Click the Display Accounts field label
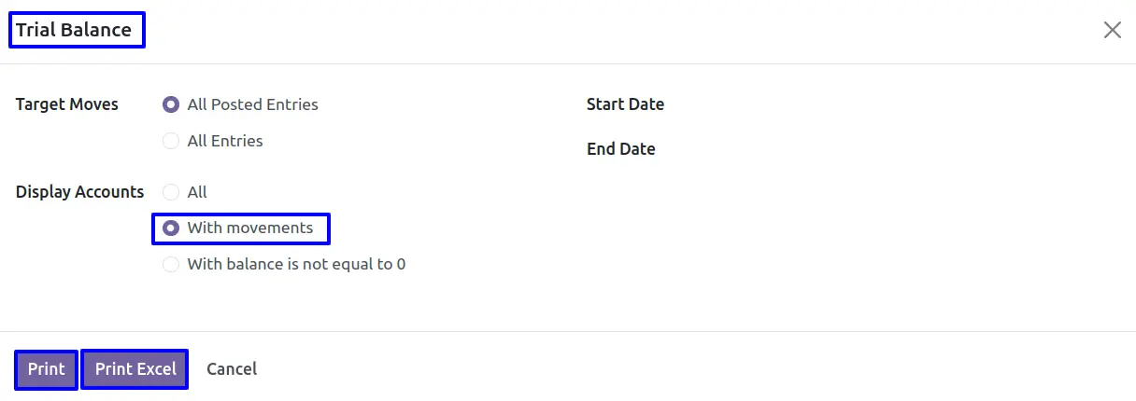 tap(80, 192)
